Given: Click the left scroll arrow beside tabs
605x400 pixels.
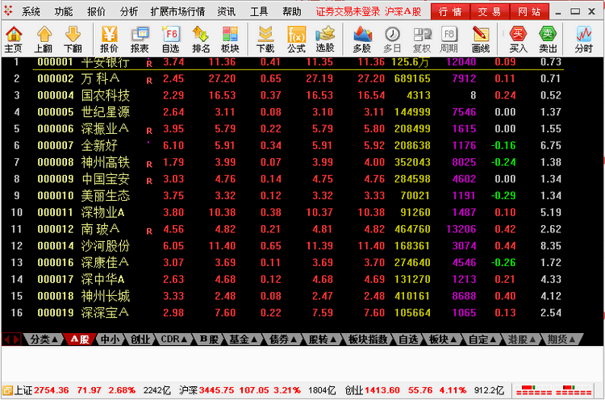Looking at the screenshot, I should 6,340.
